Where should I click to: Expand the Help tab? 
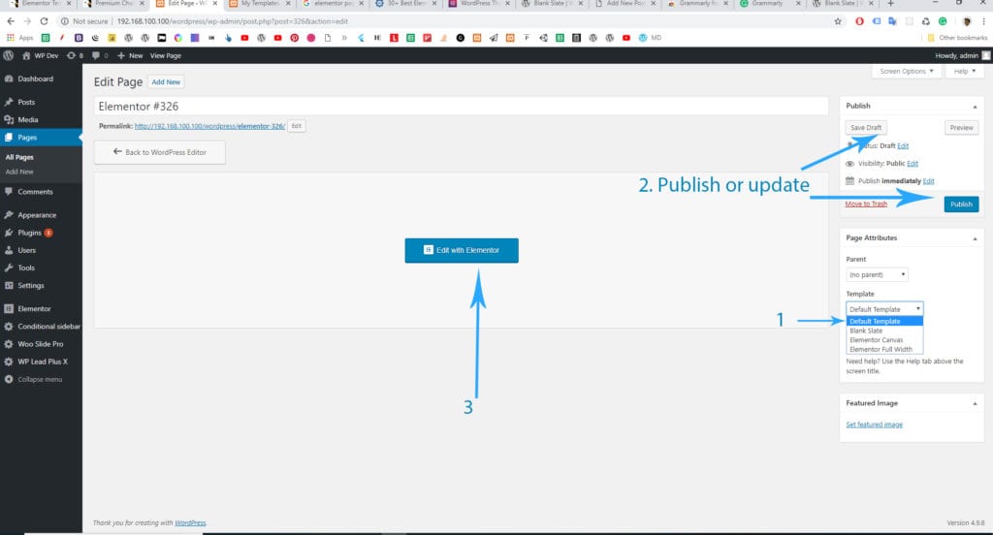coord(965,72)
